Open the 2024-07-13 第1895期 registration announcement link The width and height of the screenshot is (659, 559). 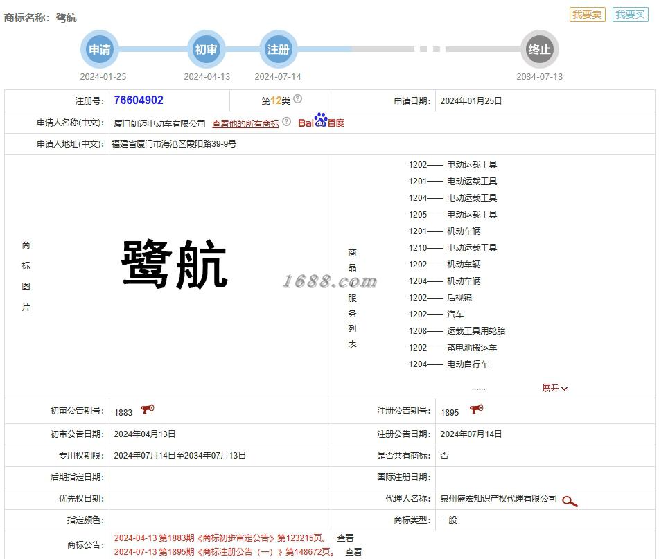click(225, 552)
